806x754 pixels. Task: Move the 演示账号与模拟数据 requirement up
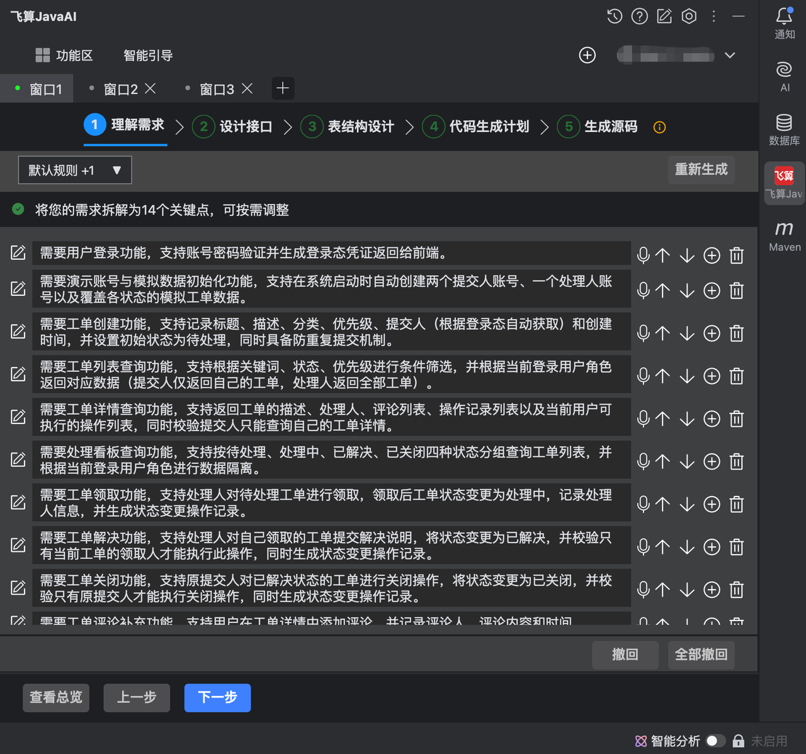click(662, 290)
